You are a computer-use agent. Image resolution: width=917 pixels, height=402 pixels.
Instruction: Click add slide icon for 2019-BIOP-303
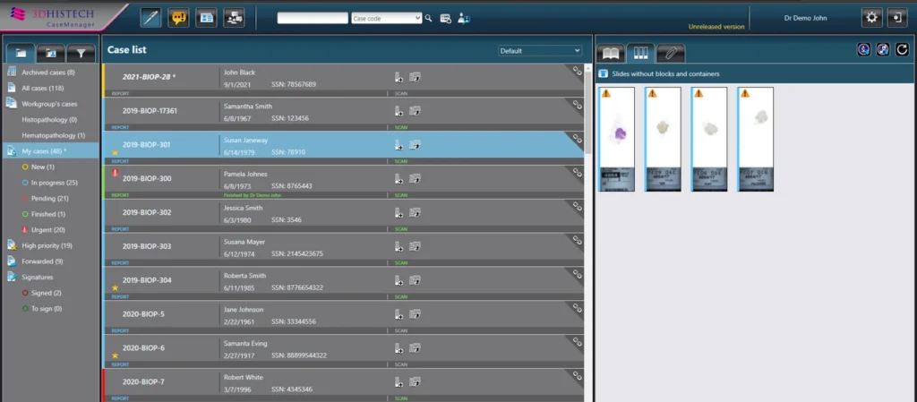[399, 246]
